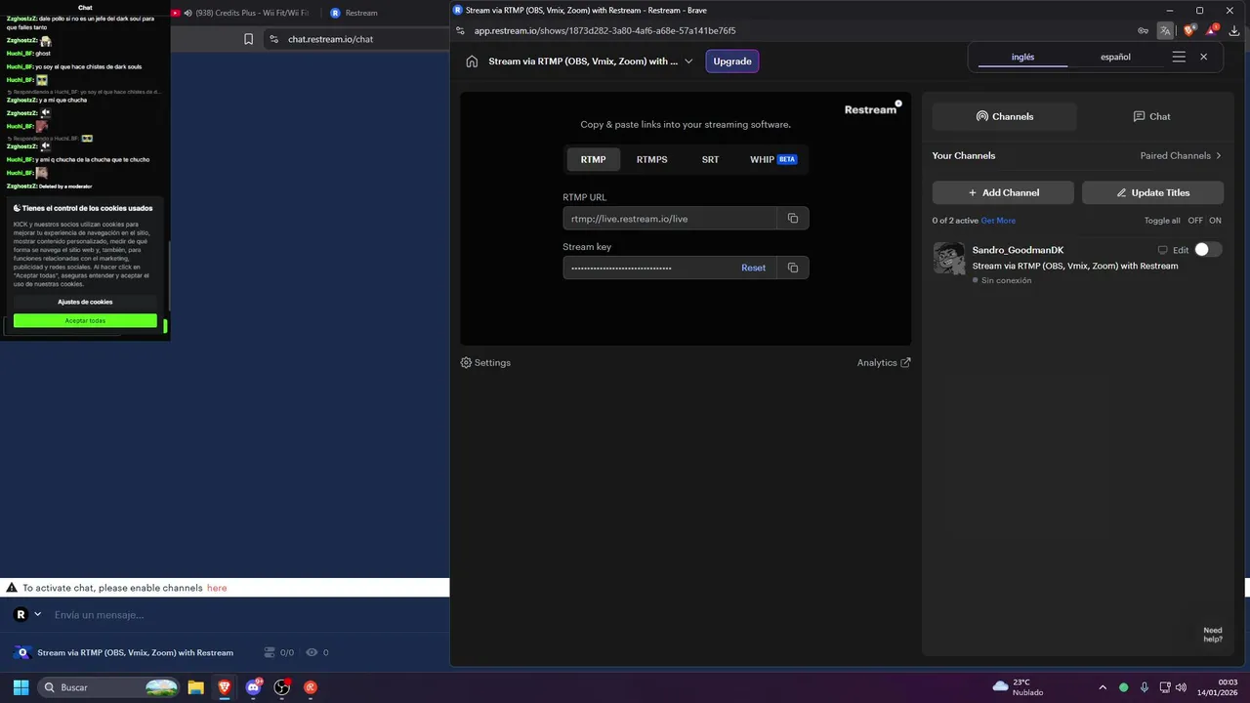Click the translate icon in Brave address bar
This screenshot has height=703, width=1250.
tap(1165, 30)
